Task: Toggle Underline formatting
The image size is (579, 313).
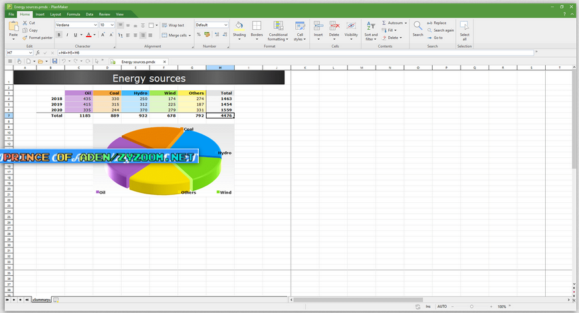Action: pos(75,35)
